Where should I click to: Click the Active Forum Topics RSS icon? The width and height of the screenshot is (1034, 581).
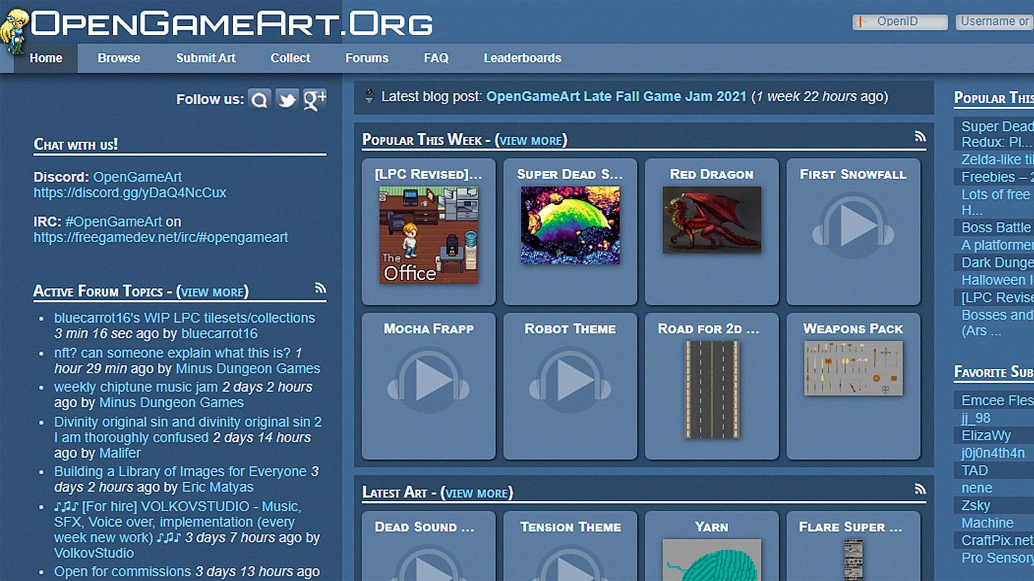coord(320,288)
